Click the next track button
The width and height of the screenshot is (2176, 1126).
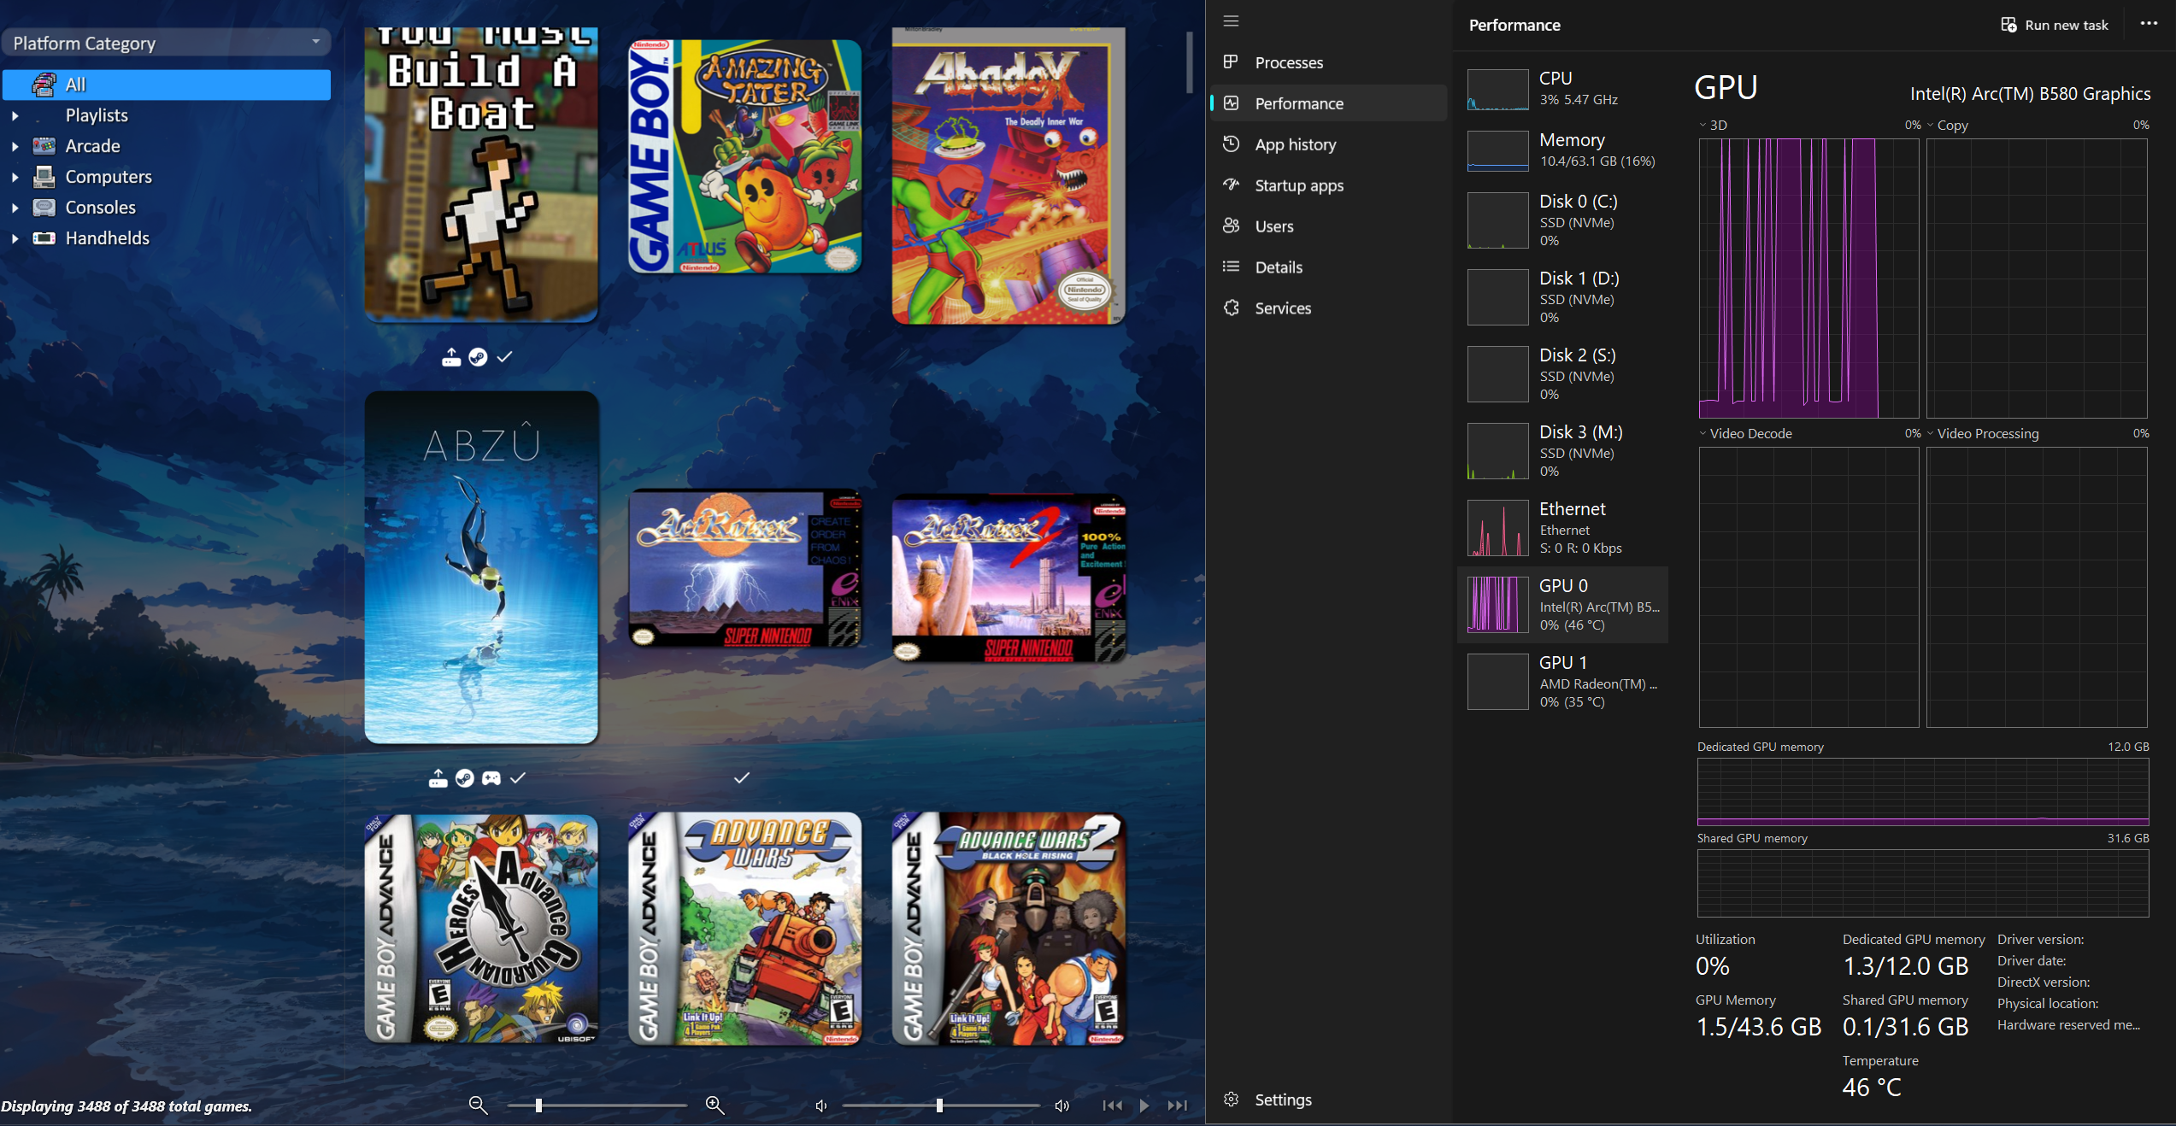point(1177,1105)
